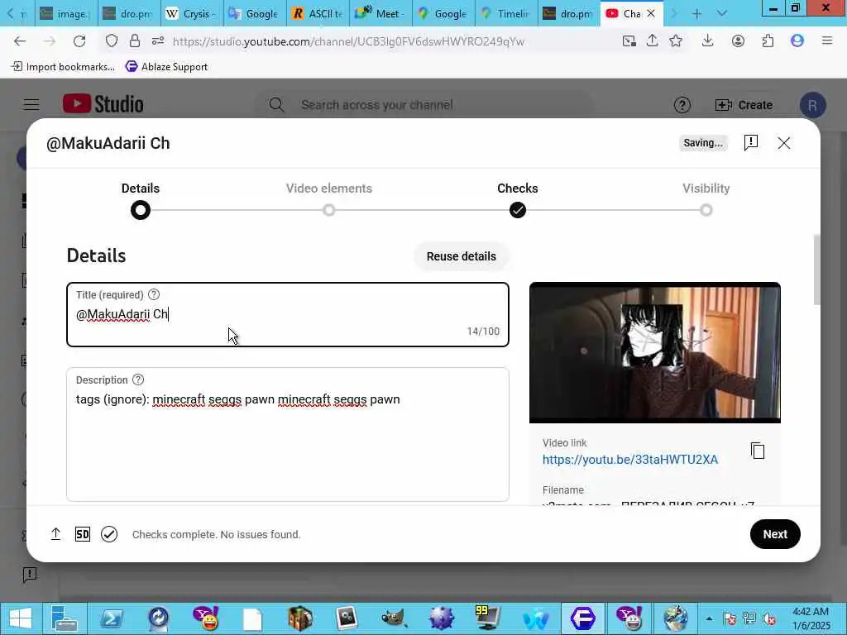Open the GIMP taskbar icon
Image resolution: width=847 pixels, height=635 pixels.
click(394, 618)
